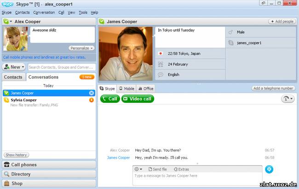Open the View menu

click(71, 12)
